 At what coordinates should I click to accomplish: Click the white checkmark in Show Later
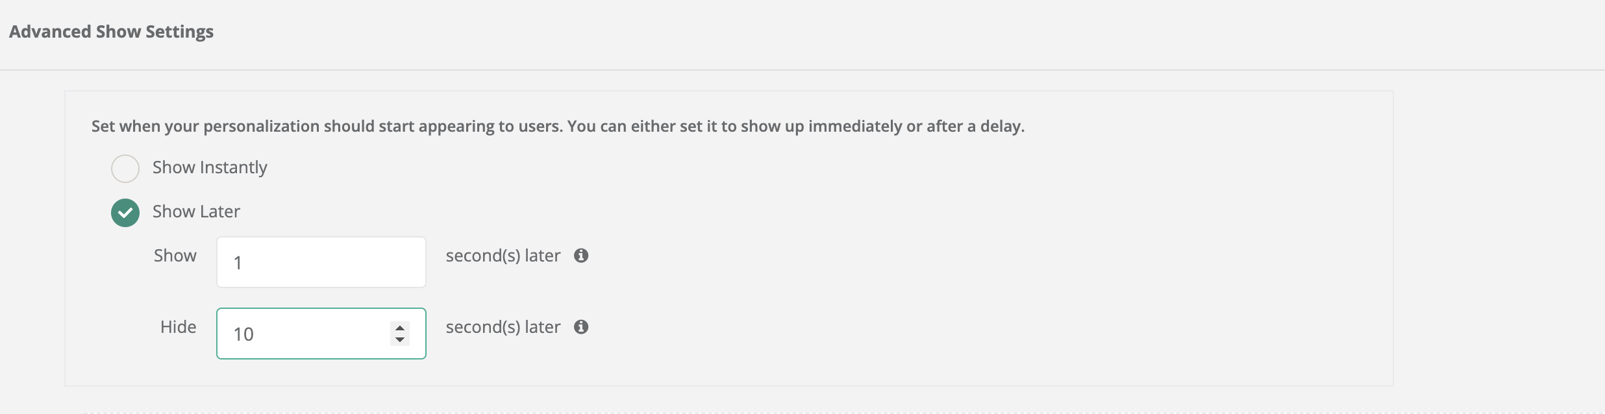[x=125, y=213]
